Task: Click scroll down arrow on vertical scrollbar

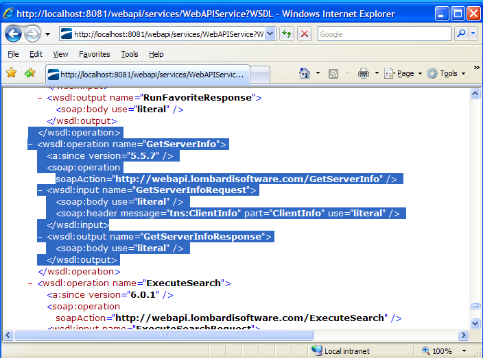Action: pos(475,323)
